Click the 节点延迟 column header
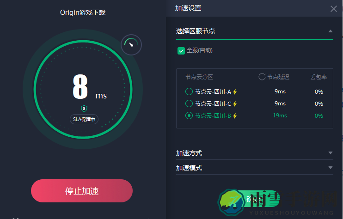The width and height of the screenshot is (343, 219). (x=278, y=77)
